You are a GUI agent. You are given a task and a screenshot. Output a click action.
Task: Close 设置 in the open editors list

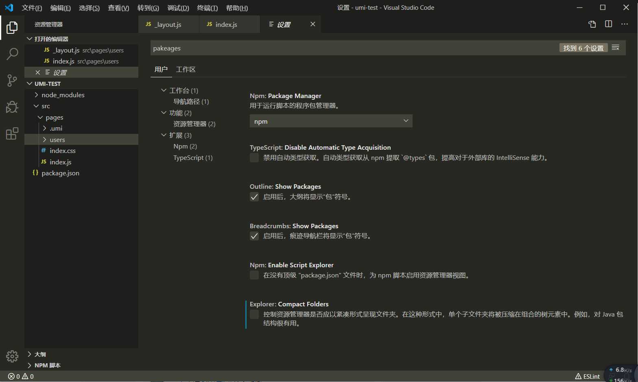tap(37, 72)
